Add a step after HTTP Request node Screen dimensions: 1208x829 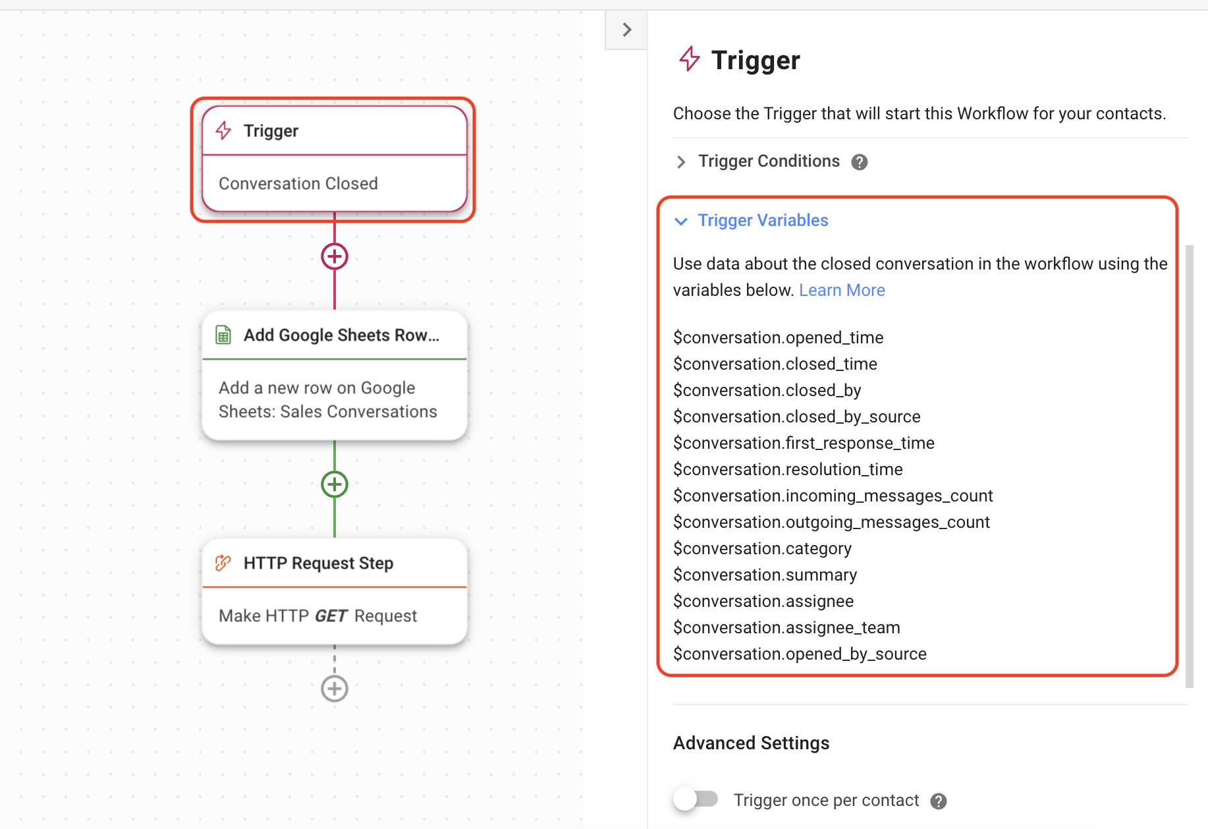click(x=335, y=689)
